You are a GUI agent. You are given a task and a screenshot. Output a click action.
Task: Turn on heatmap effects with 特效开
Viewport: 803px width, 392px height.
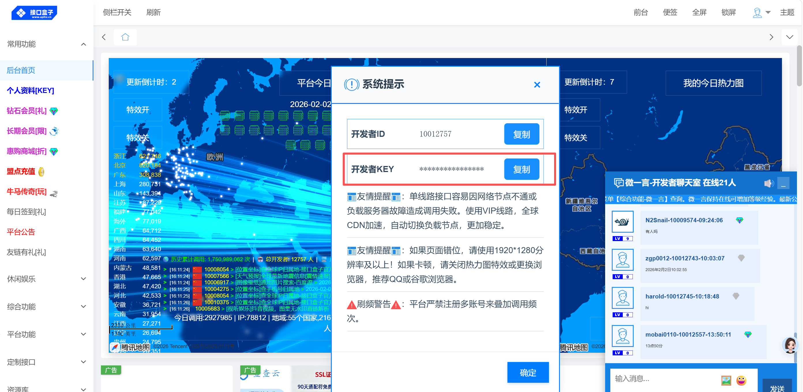(x=138, y=110)
